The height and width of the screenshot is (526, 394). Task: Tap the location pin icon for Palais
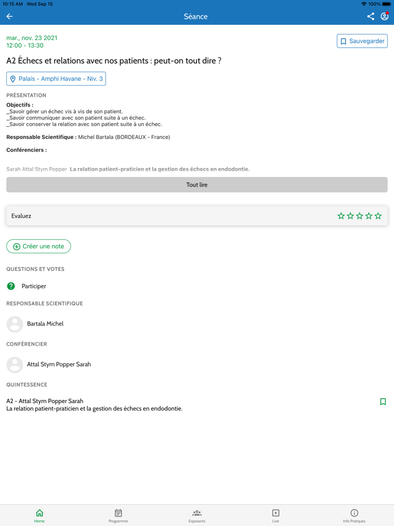[x=13, y=79]
